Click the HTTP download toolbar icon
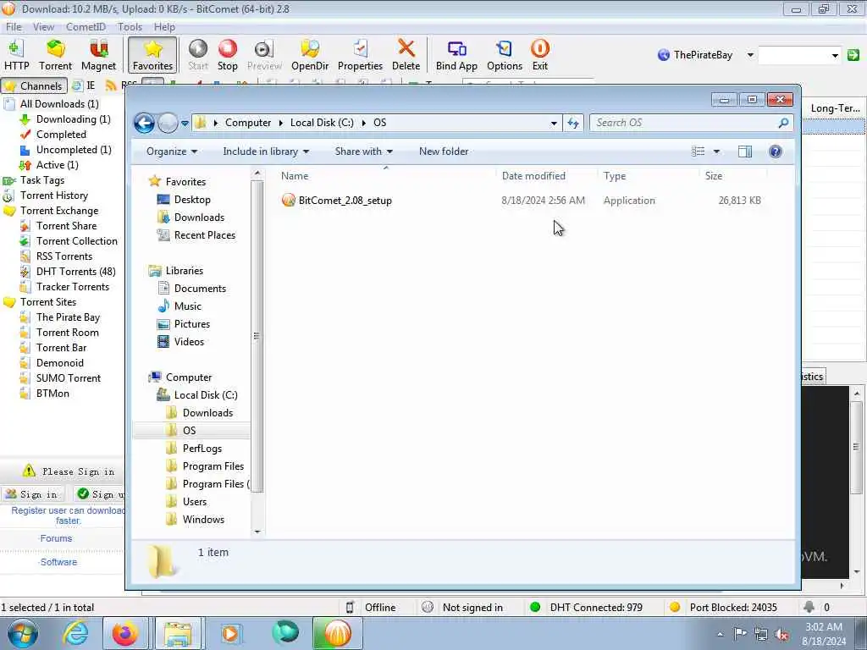 (16, 55)
